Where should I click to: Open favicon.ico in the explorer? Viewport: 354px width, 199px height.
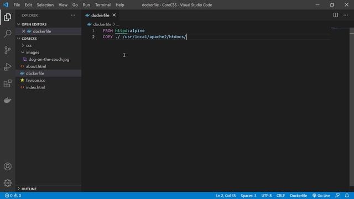tap(35, 80)
